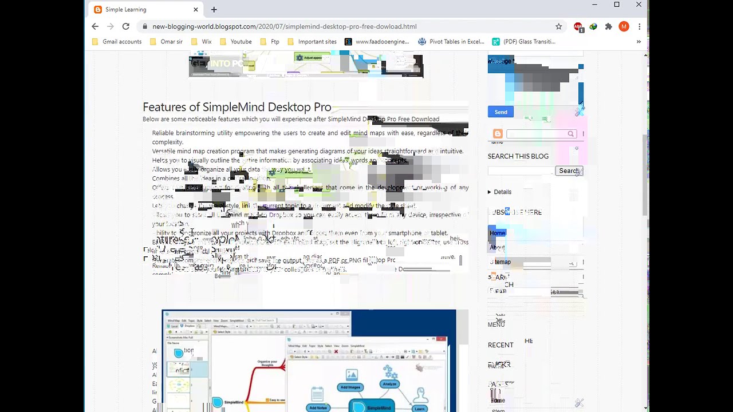Click the site lock icon in address bar

click(x=145, y=26)
